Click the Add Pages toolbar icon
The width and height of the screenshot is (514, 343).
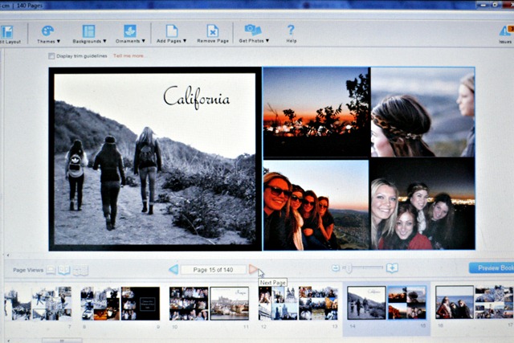tap(171, 32)
